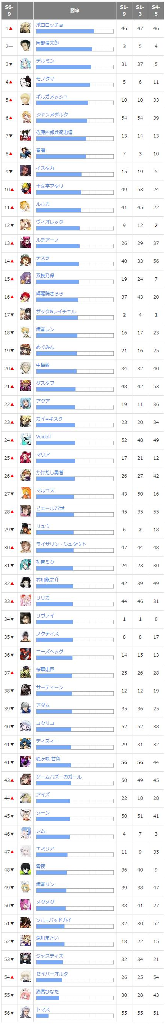Follow the ザック&レイチェル link

click(56, 312)
